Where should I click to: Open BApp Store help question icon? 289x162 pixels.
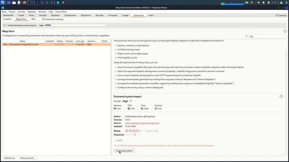point(285,31)
